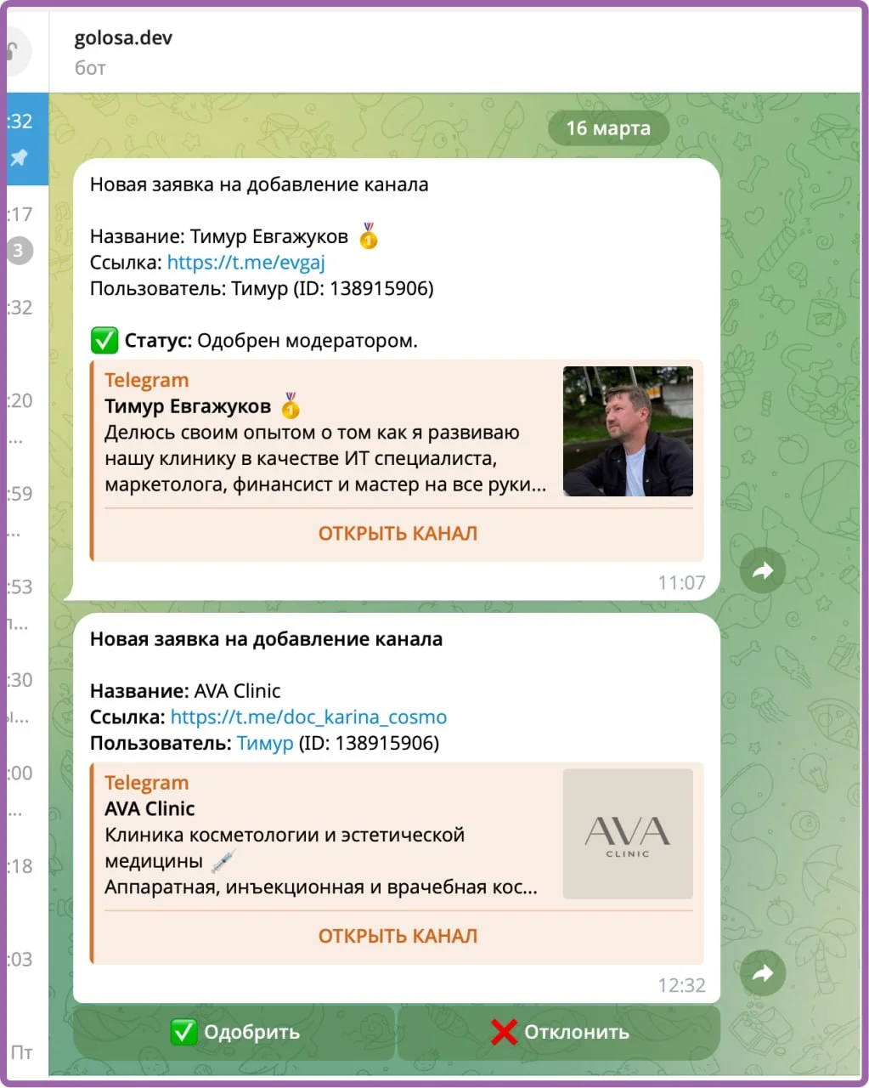Open the AVA Clinic logo thumbnail
This screenshot has width=869, height=1088.
click(x=628, y=834)
